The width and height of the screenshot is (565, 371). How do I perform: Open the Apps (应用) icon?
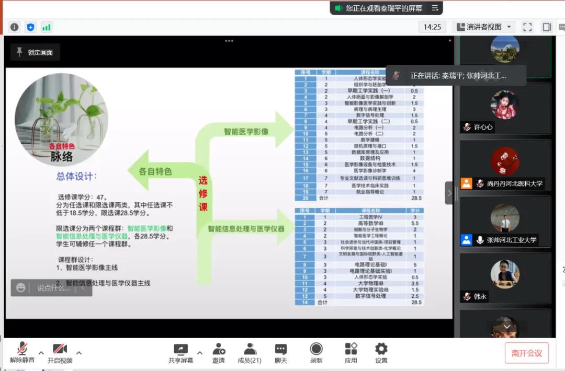coord(351,353)
